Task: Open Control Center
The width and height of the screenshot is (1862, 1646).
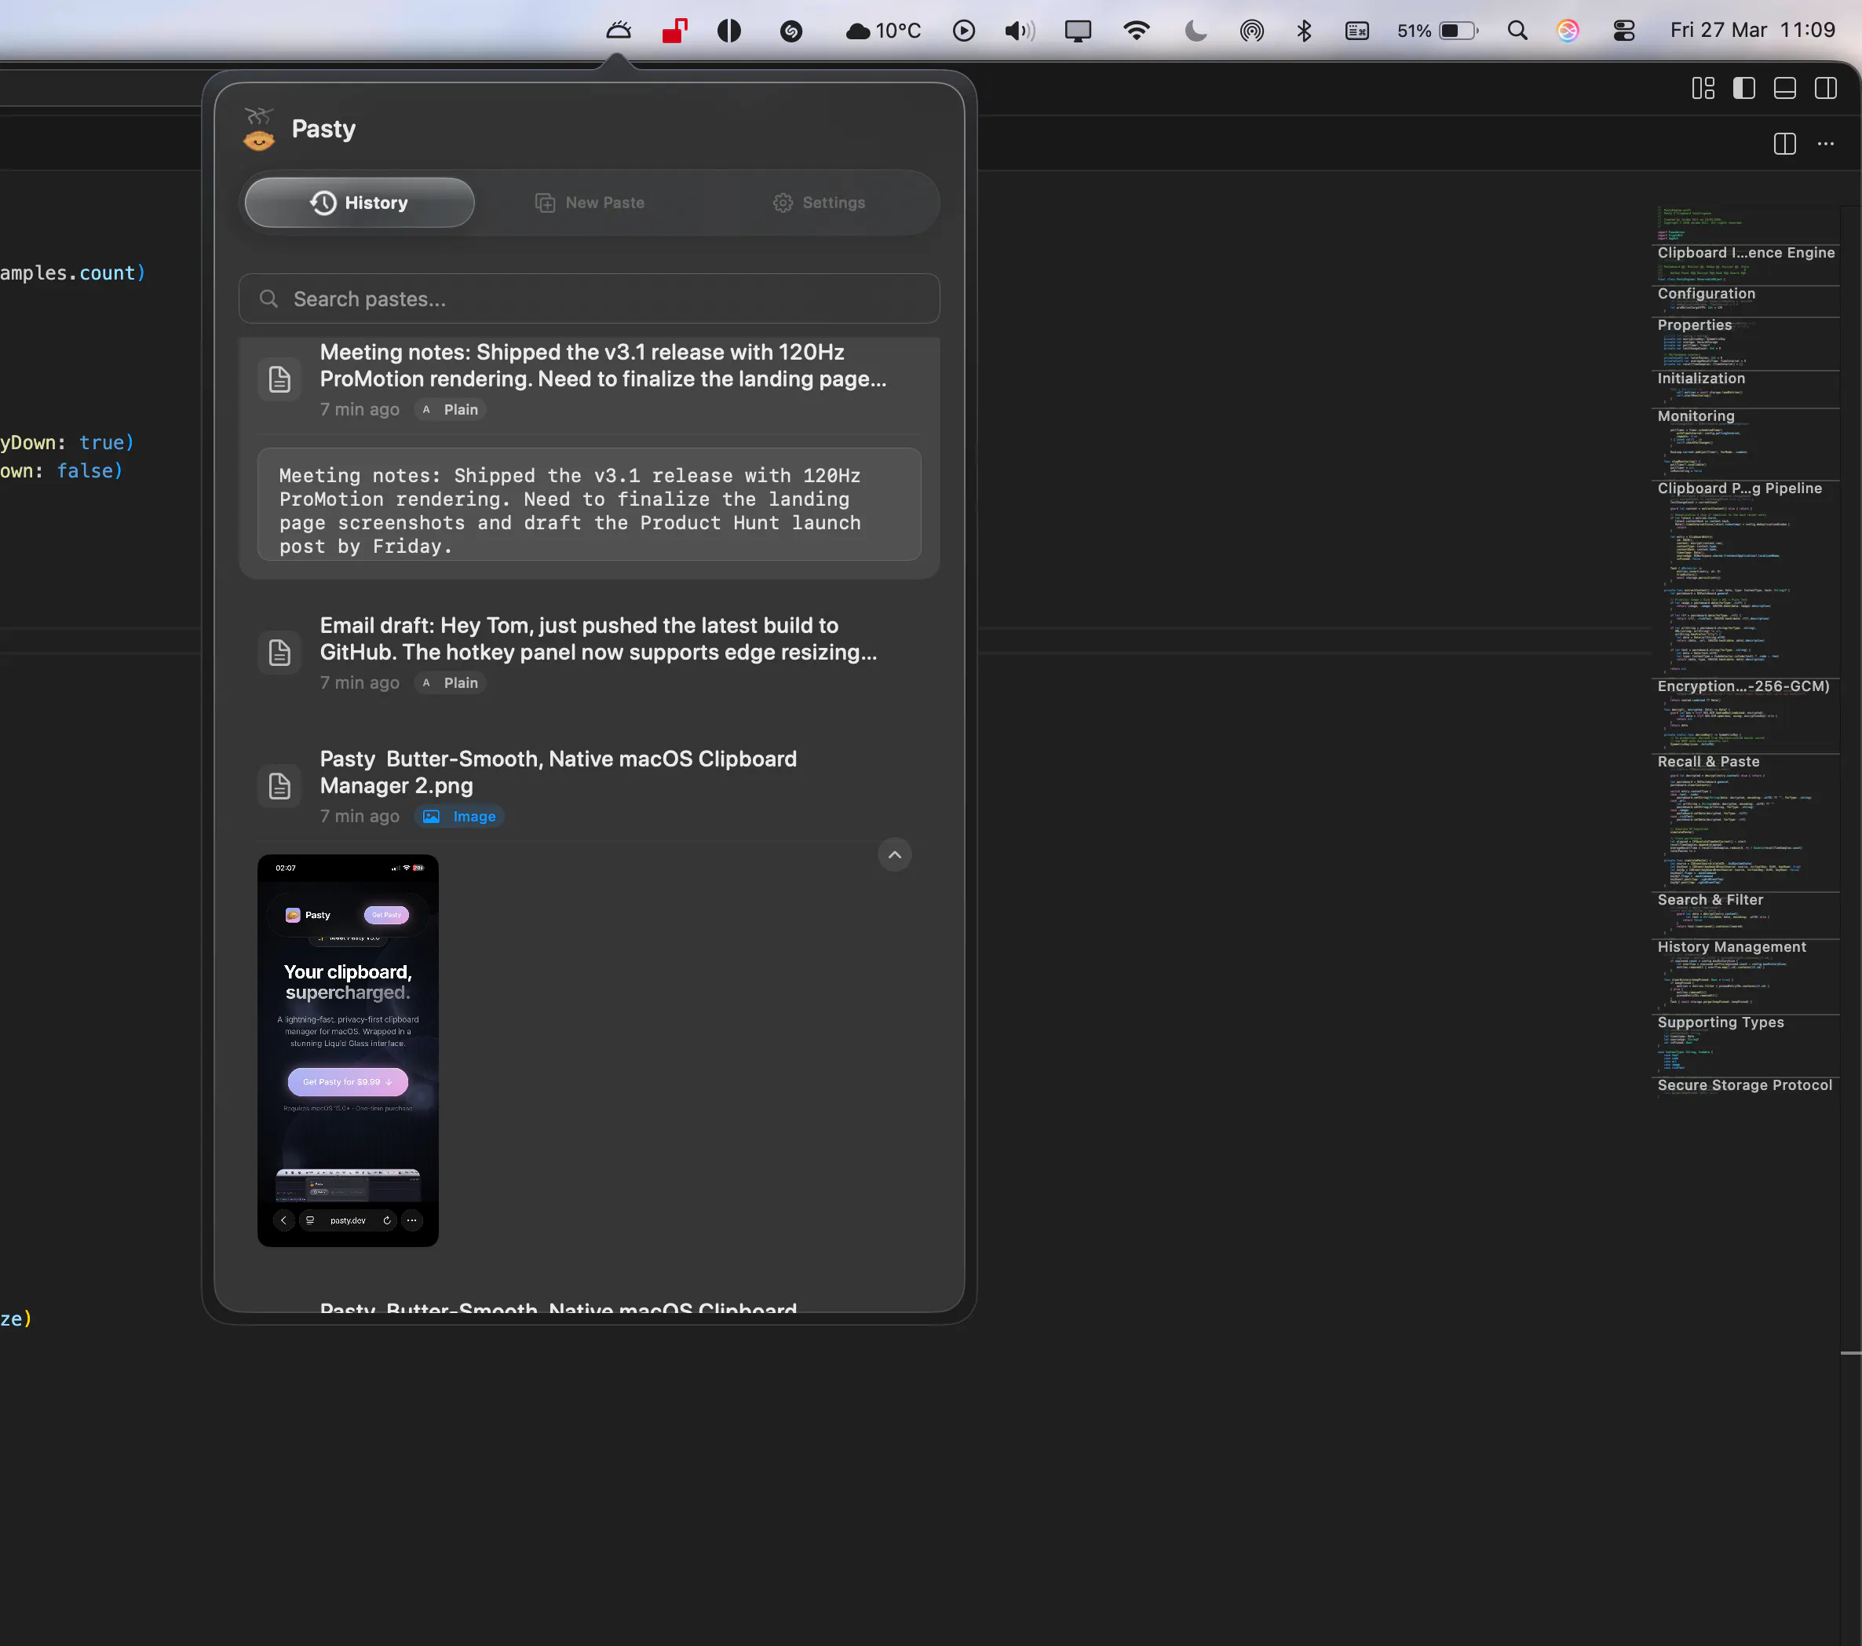Action: [x=1623, y=31]
